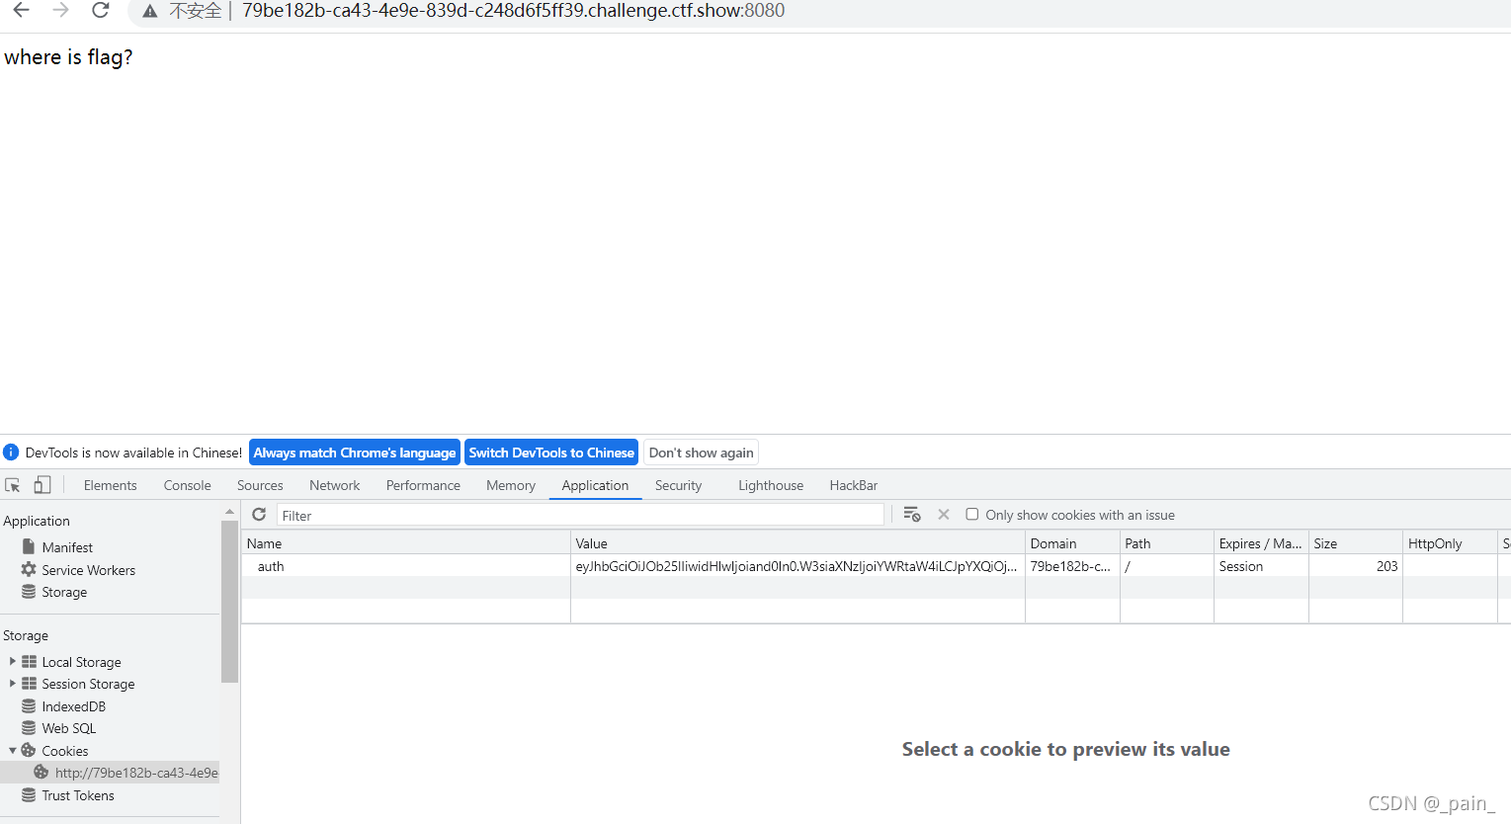Click the browser address bar URL
This screenshot has height=824, width=1511.
[x=513, y=11]
